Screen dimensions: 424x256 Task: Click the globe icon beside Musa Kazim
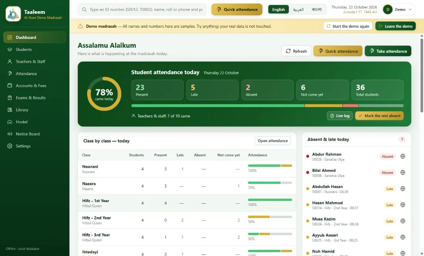coord(403,221)
